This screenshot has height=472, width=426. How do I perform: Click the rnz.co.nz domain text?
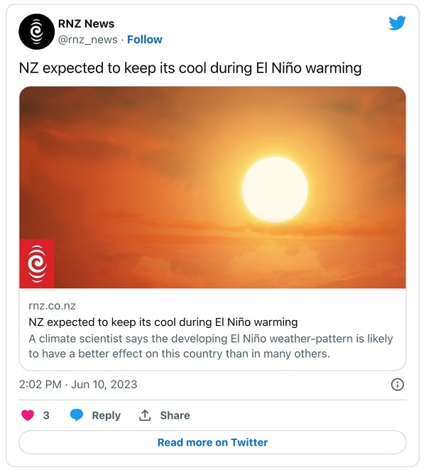click(x=52, y=306)
